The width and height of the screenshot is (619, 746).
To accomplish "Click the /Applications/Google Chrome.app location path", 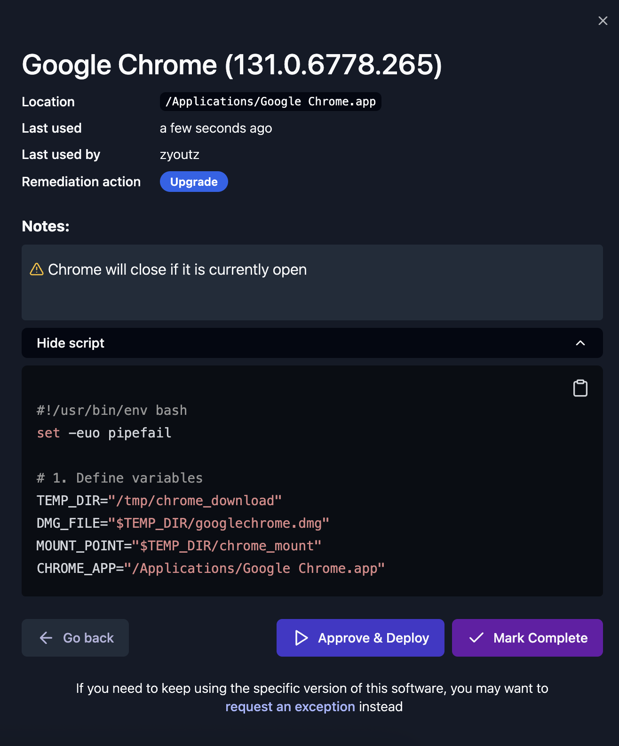I will pos(270,102).
